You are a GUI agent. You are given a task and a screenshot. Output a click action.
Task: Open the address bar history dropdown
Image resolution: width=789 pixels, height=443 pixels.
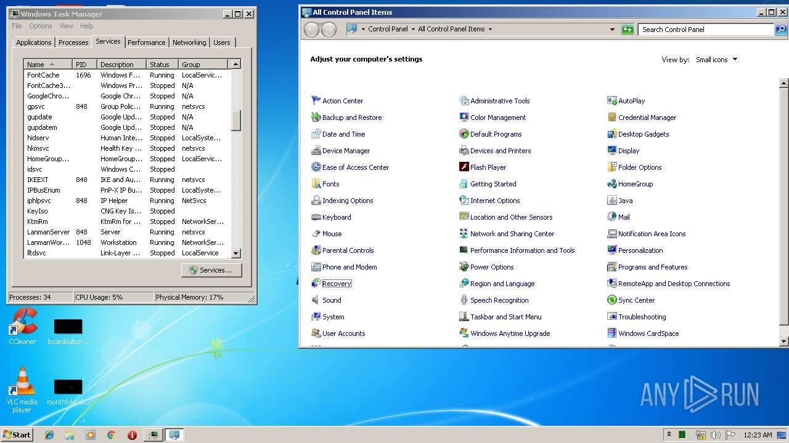(x=612, y=29)
